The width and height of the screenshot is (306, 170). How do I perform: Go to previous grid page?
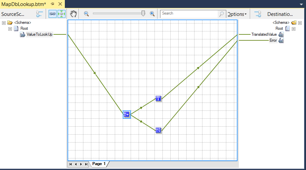coord(76,164)
